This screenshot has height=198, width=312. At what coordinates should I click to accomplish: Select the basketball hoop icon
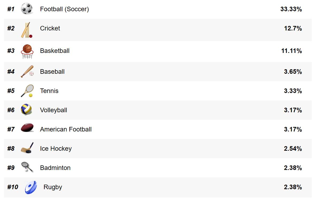pos(27,51)
